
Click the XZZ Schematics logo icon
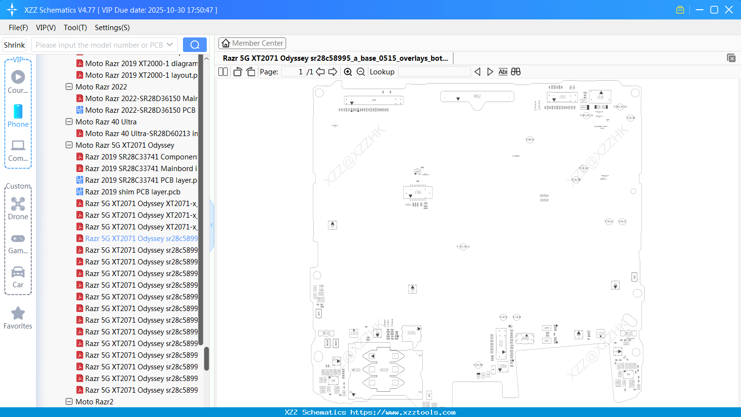(12, 10)
